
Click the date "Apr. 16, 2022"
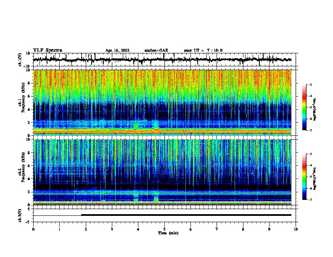(117, 50)
